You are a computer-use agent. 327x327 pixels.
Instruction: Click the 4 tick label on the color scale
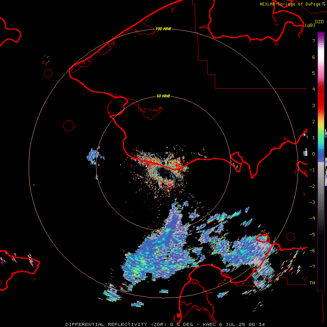[x=314, y=89]
